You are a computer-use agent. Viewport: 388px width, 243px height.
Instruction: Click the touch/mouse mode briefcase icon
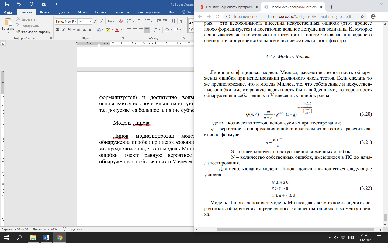[44, 4]
